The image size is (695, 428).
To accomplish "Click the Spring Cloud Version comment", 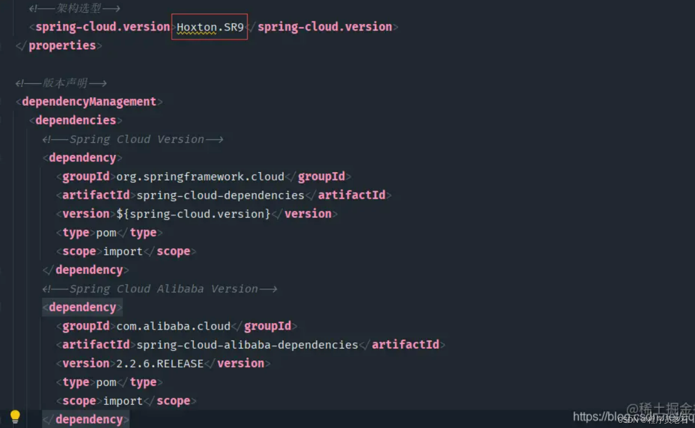I will point(133,140).
